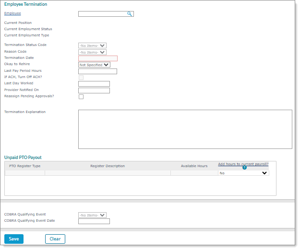Expand the Add hours to payroll dropdown

(243, 173)
